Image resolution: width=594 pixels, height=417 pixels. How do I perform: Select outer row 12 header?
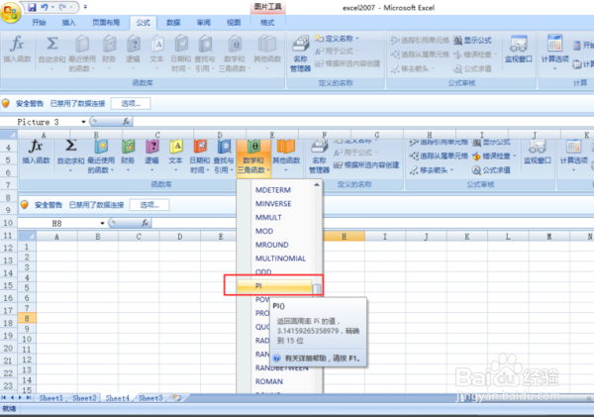point(8,248)
